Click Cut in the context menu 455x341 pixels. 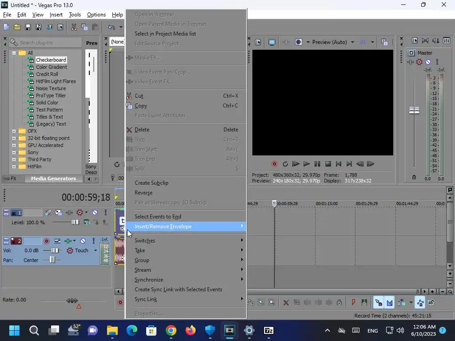[186, 96]
